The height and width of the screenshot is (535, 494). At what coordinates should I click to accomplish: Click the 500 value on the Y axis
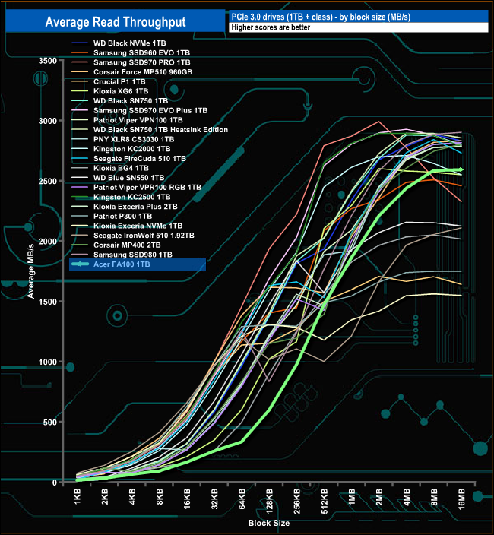(x=50, y=423)
